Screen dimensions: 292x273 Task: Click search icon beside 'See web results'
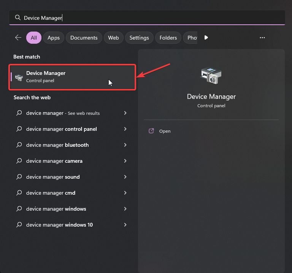tap(19, 113)
